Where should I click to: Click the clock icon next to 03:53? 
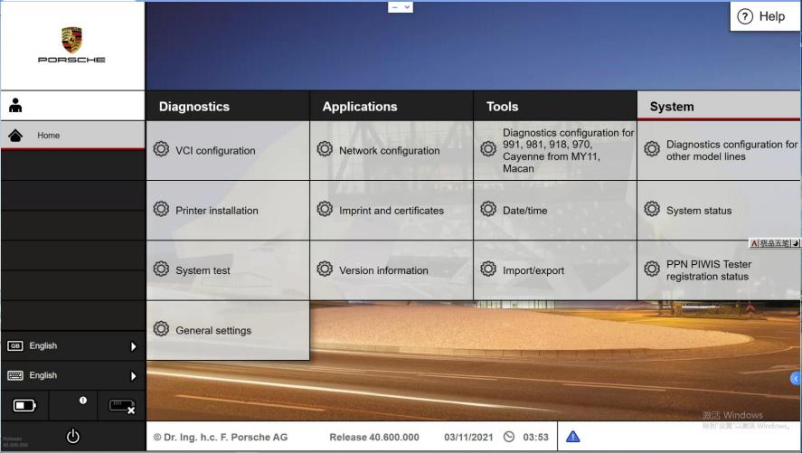point(509,437)
